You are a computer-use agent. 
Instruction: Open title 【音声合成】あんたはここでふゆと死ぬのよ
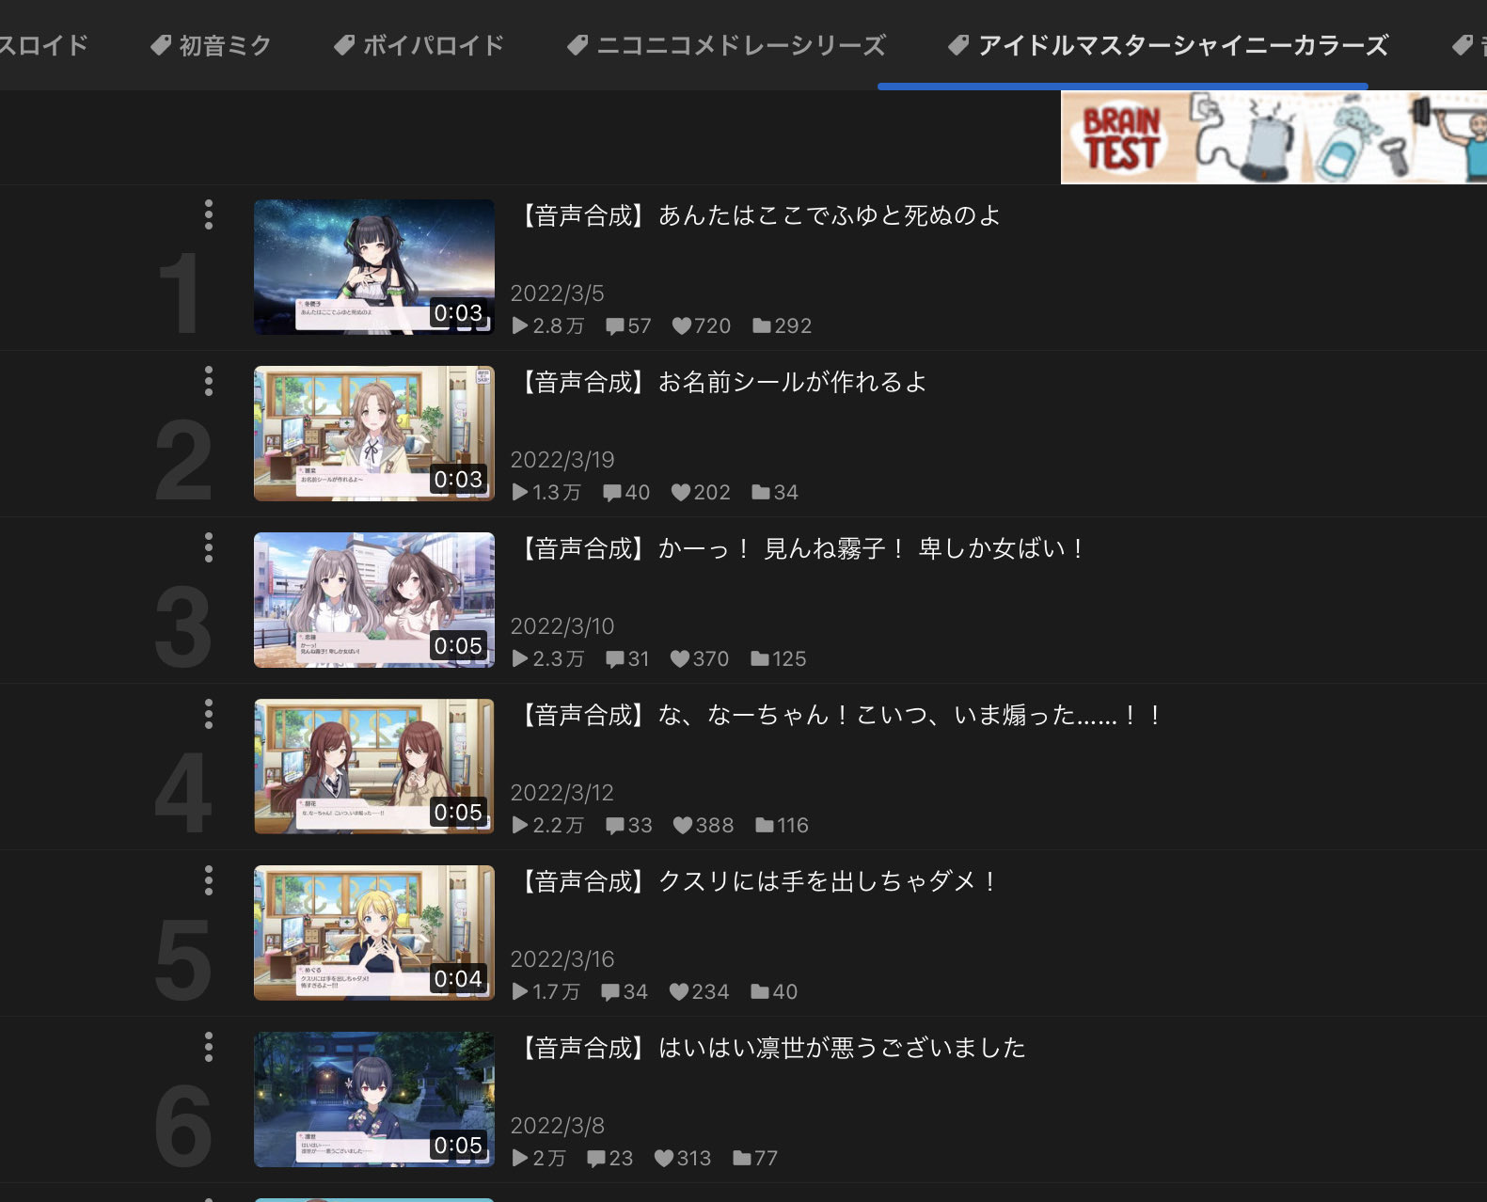[x=758, y=215]
